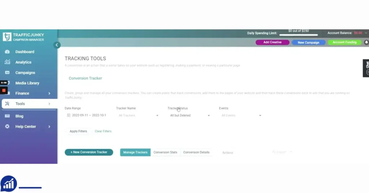Click the blue chart logo at bottom left
Image resolution: width=369 pixels, height=193 pixels.
[9, 184]
